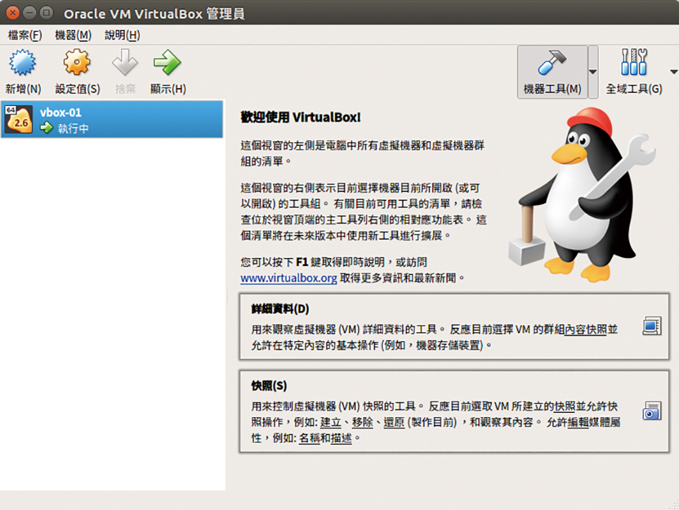Click the 歡迎使用 VirtualBox! heading
The image size is (679, 510).
click(x=301, y=117)
